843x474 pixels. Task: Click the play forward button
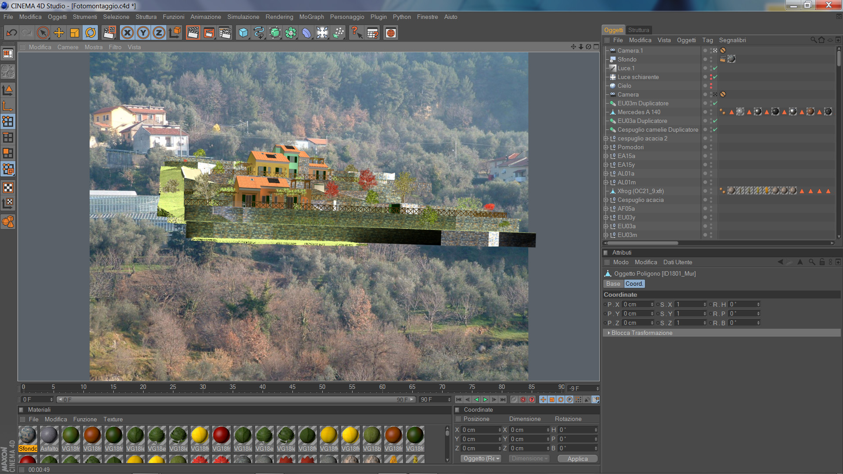pyautogui.click(x=485, y=400)
